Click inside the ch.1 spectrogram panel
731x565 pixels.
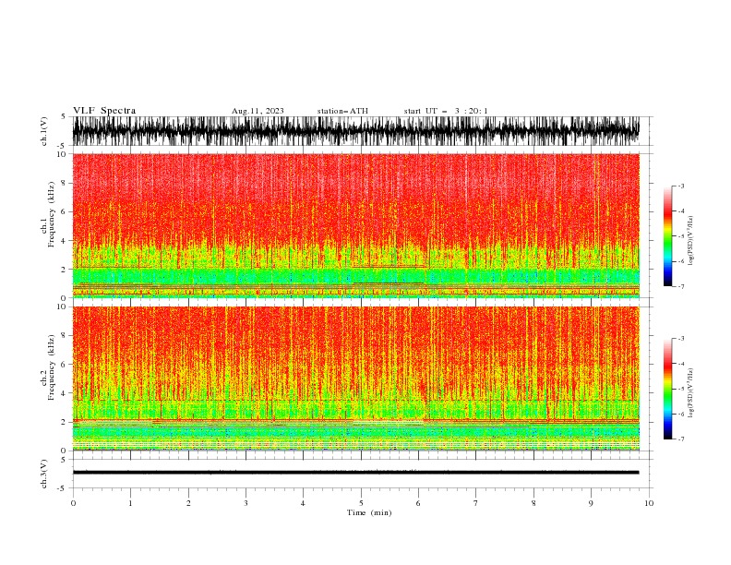(355, 225)
